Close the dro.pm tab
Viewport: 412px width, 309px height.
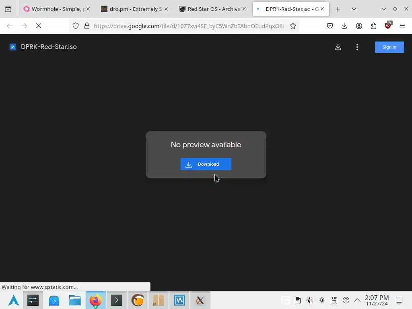(166, 9)
